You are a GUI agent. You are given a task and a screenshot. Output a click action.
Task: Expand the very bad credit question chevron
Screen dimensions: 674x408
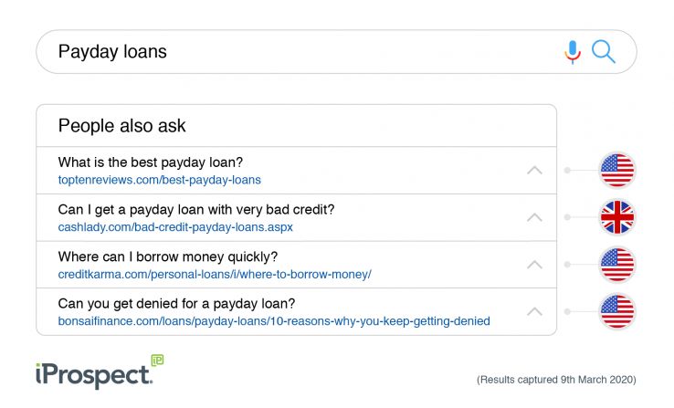tap(535, 217)
